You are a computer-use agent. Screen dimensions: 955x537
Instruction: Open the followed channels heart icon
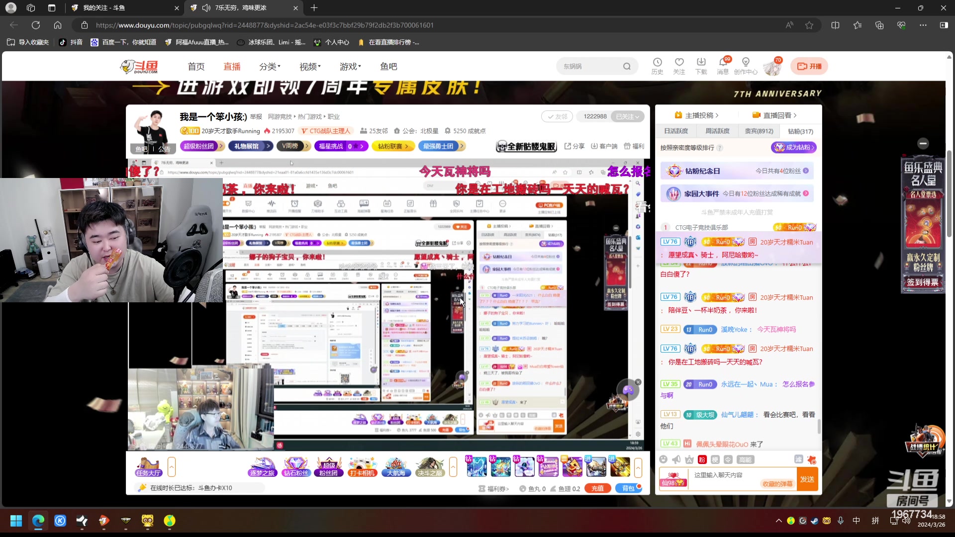[679, 66]
